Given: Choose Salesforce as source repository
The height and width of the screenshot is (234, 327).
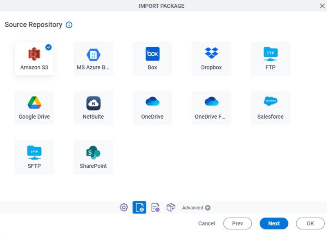Looking at the screenshot, I should click(270, 108).
